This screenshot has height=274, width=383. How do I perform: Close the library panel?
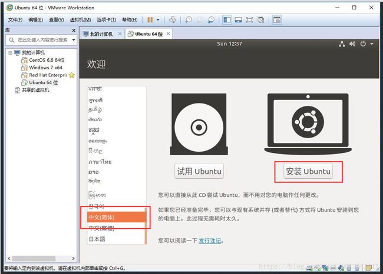(x=74, y=30)
